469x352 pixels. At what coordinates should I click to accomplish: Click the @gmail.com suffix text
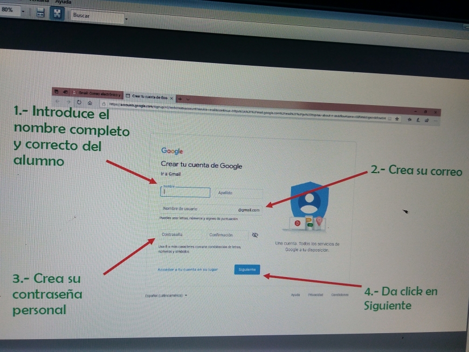coord(249,210)
